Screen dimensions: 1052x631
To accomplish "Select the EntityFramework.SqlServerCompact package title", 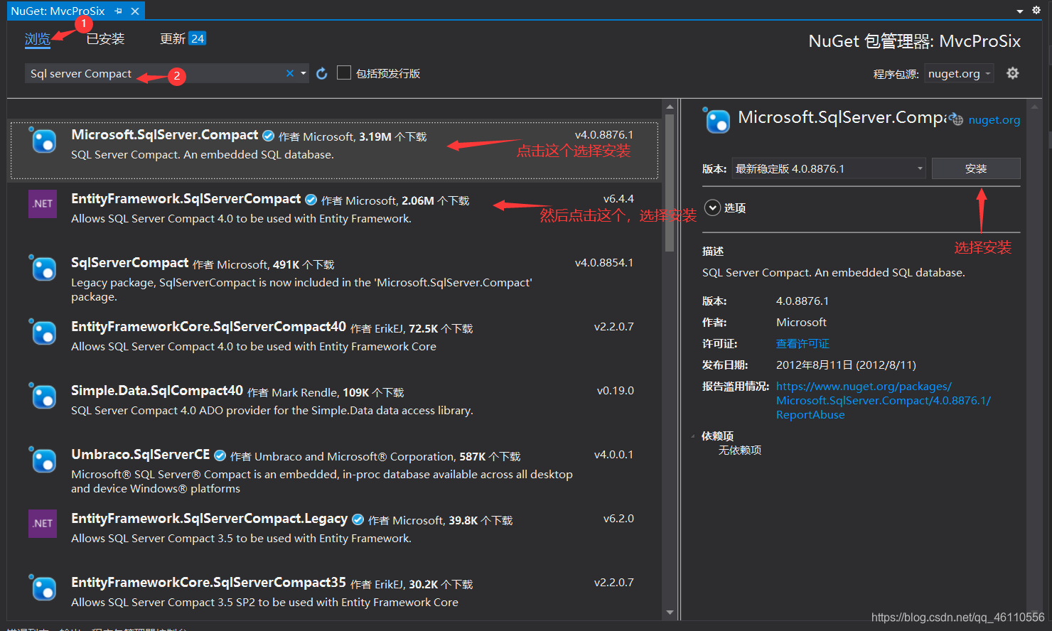I will point(186,199).
